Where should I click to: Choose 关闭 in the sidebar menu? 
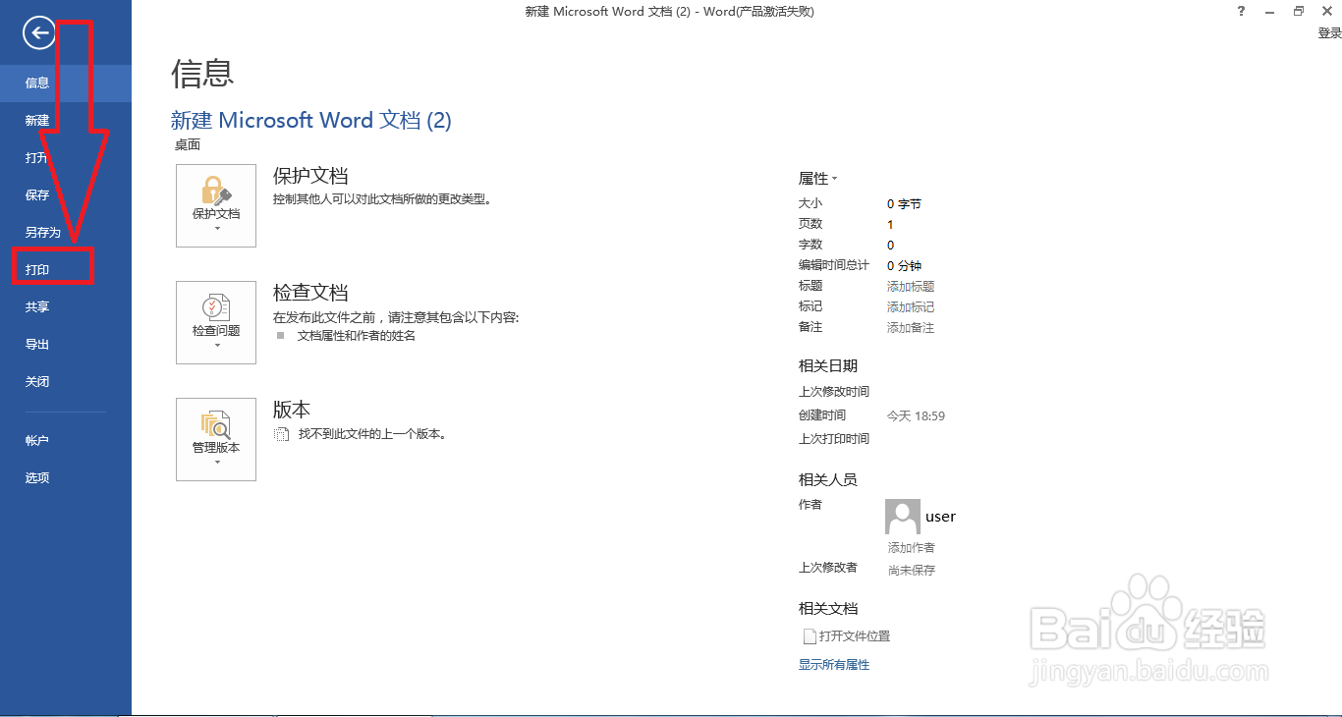(x=66, y=382)
